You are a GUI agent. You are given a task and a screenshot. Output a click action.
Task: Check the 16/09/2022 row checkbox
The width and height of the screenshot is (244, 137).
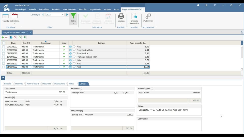point(4,60)
